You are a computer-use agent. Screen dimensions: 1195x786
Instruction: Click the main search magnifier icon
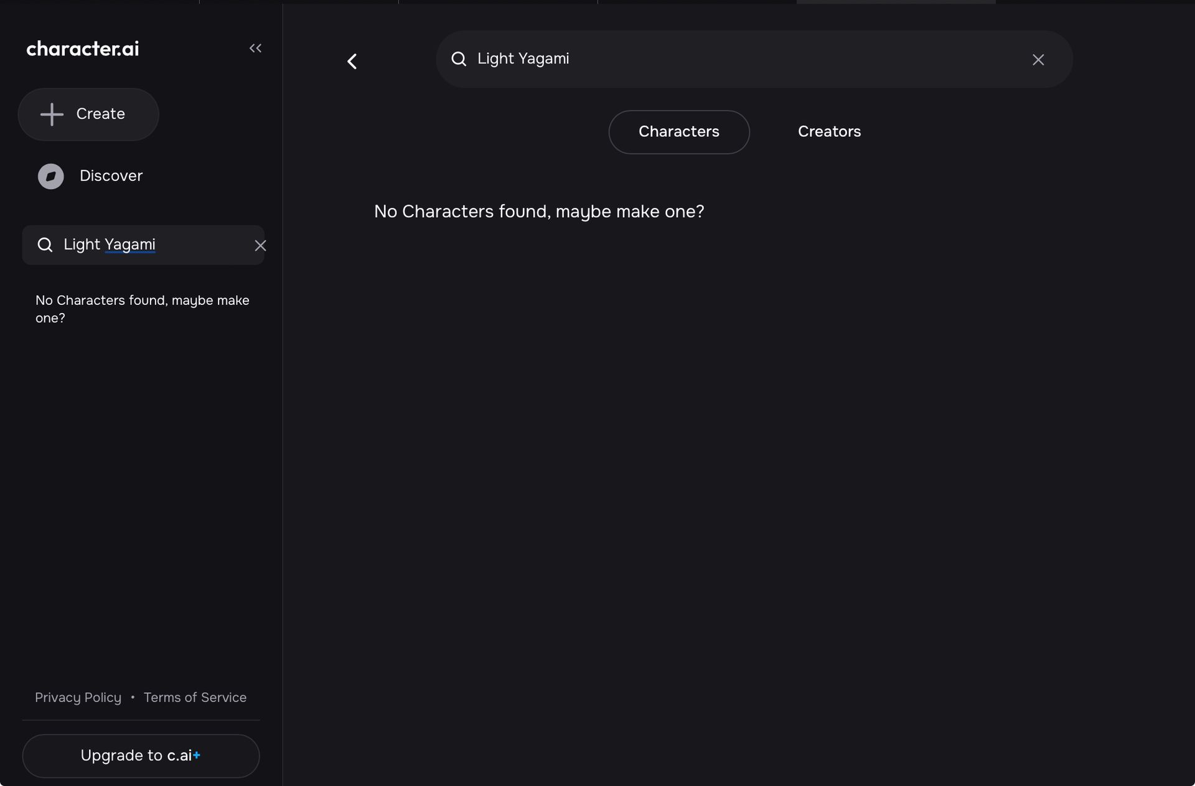click(x=459, y=59)
